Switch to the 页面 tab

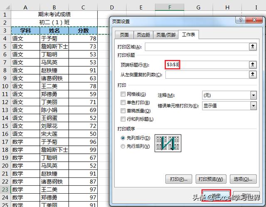124,35
